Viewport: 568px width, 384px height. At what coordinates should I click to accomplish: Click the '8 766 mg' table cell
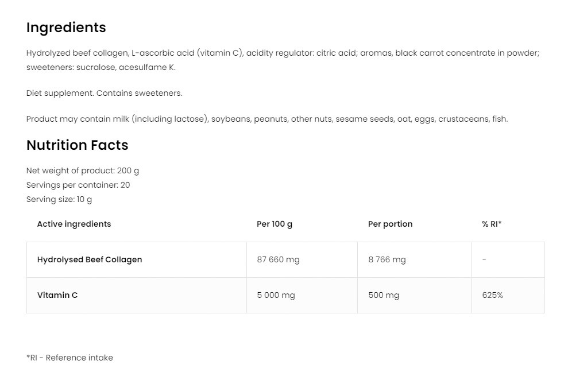pos(387,259)
